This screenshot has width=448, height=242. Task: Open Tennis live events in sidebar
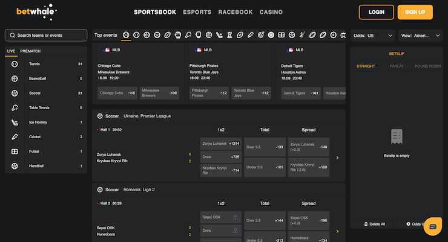(46, 64)
